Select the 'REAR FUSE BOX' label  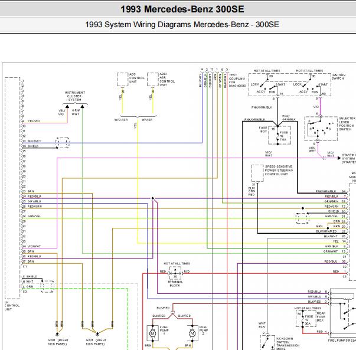tap(321, 316)
